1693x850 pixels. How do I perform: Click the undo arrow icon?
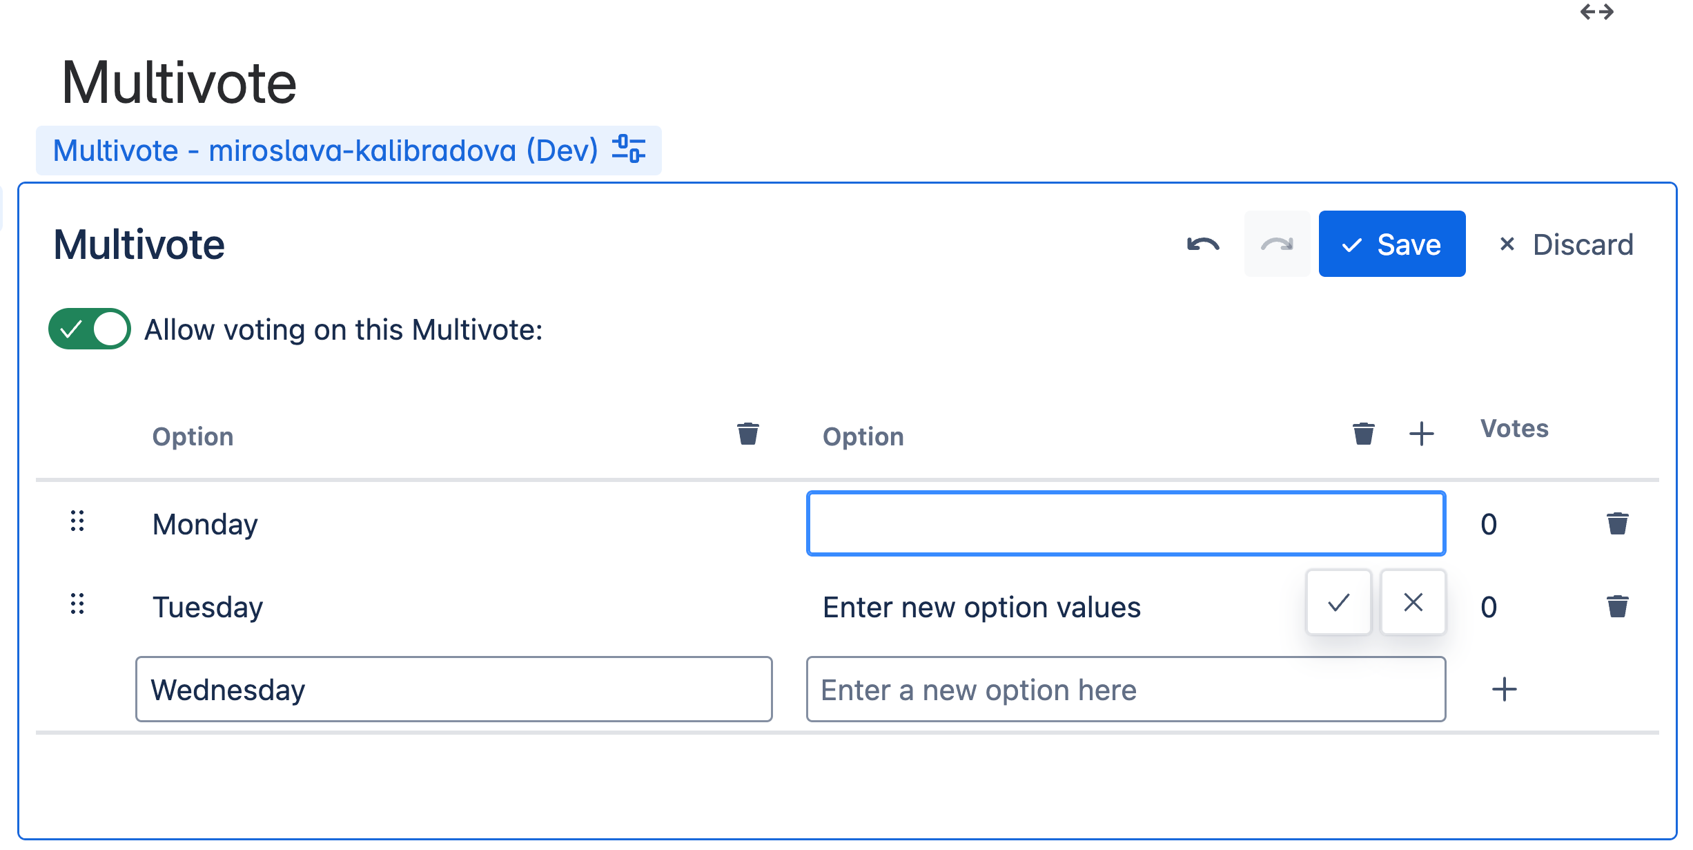tap(1203, 244)
